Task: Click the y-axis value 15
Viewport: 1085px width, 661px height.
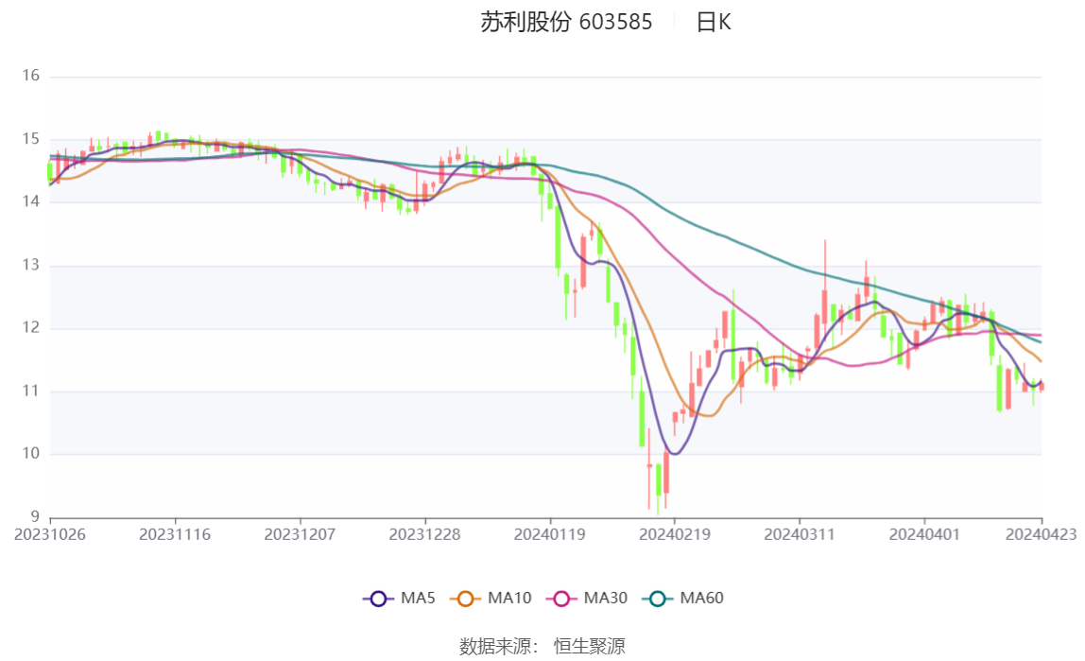Action: coord(30,139)
